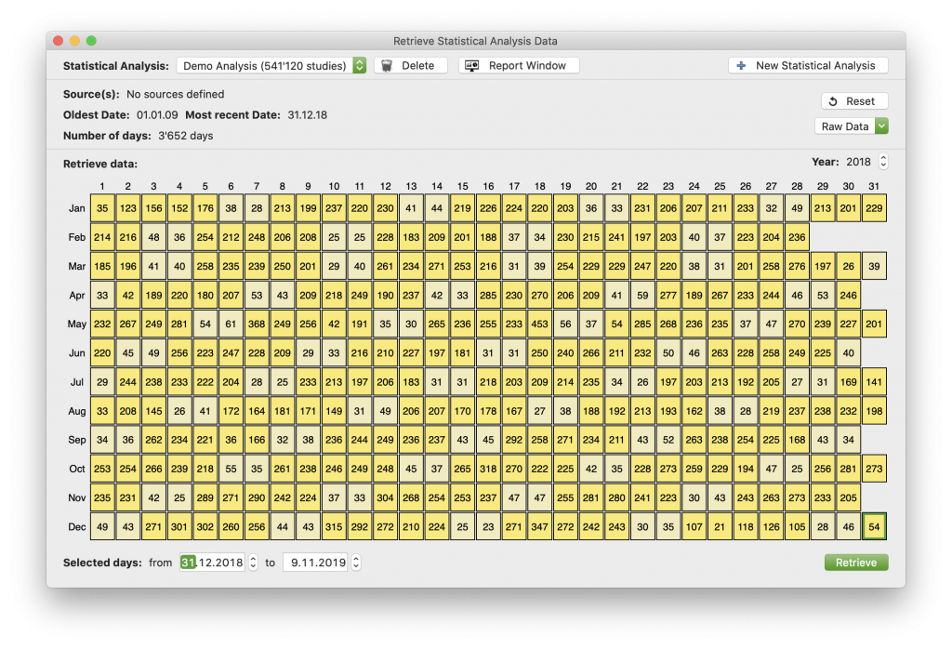Select the May 18 cell showing 453
Screen dimensions: 952x649
coord(539,324)
